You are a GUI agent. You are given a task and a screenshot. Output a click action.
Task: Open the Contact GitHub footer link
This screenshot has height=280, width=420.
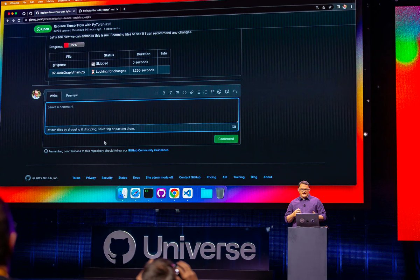tap(190, 178)
